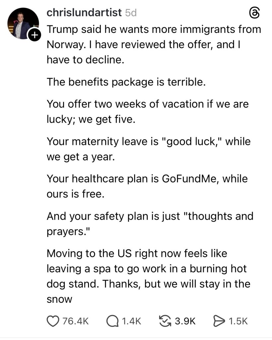The width and height of the screenshot is (272, 340).
Task: Open the chrislundartist username link
Action: (84, 13)
